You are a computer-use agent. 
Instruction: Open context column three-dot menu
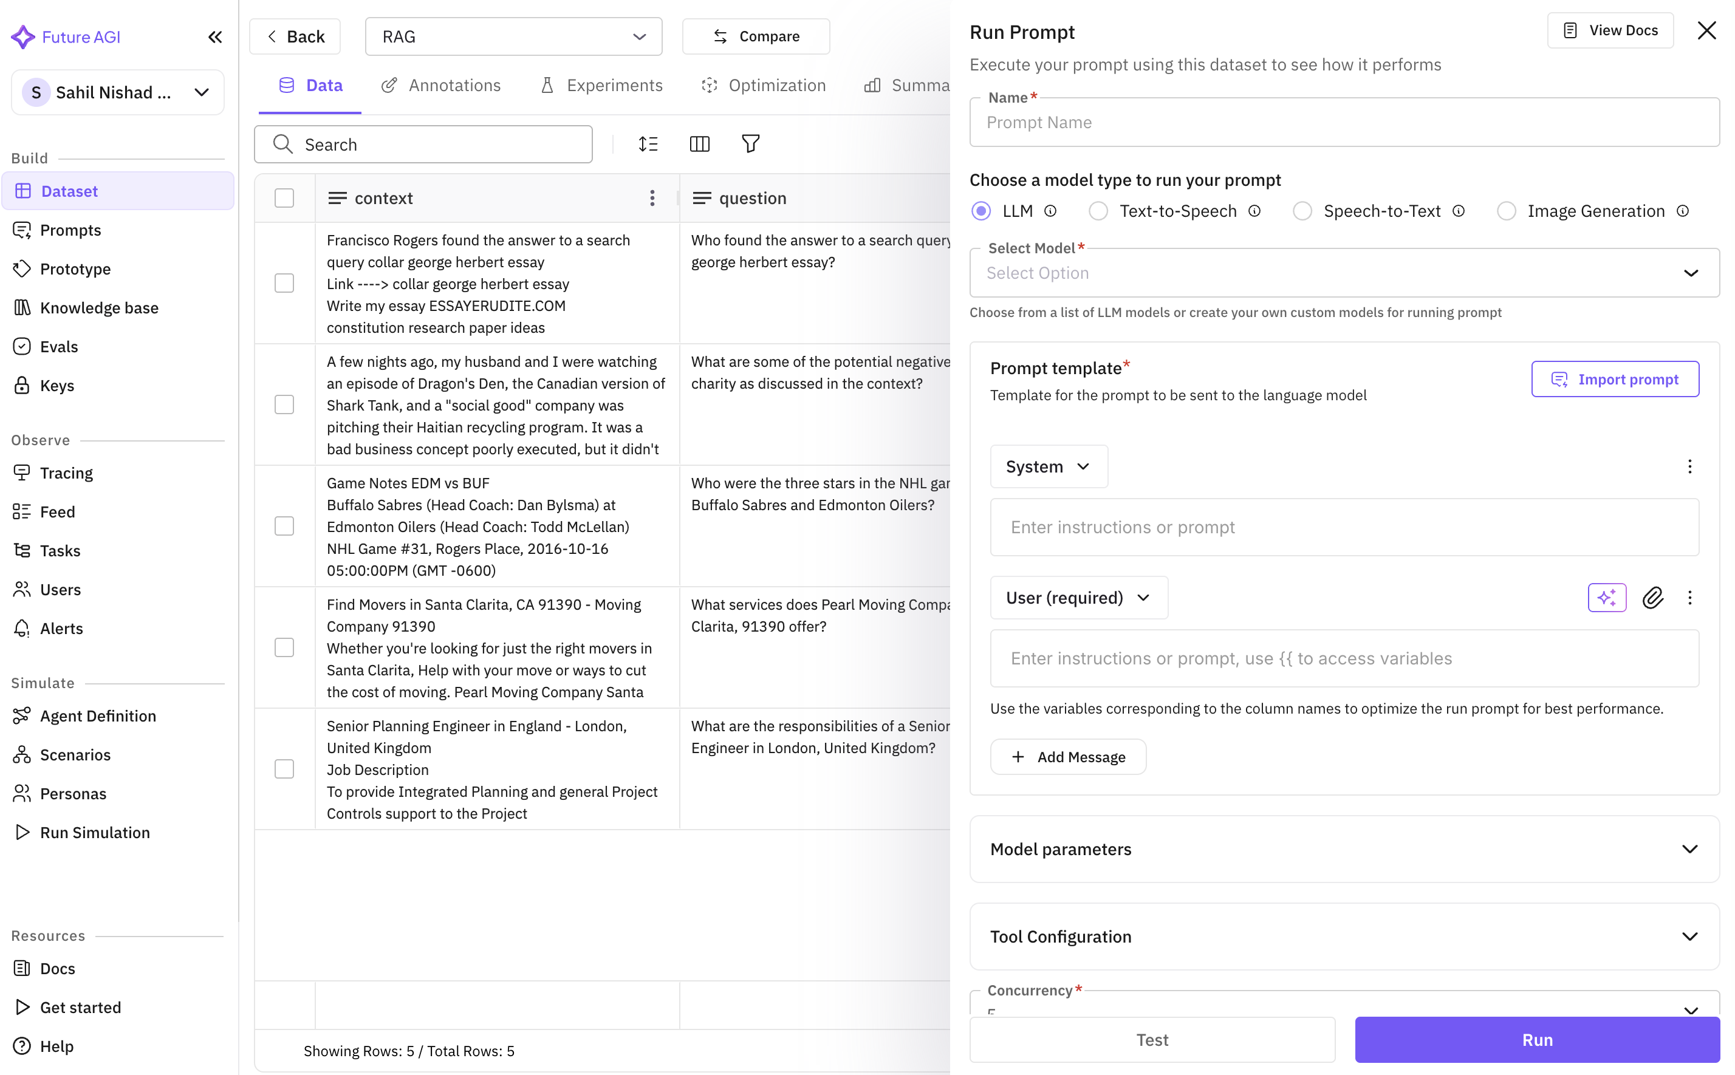pyautogui.click(x=652, y=199)
